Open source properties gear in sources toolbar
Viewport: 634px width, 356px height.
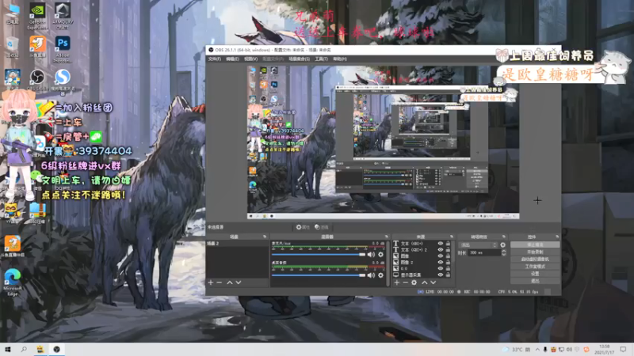(x=414, y=282)
